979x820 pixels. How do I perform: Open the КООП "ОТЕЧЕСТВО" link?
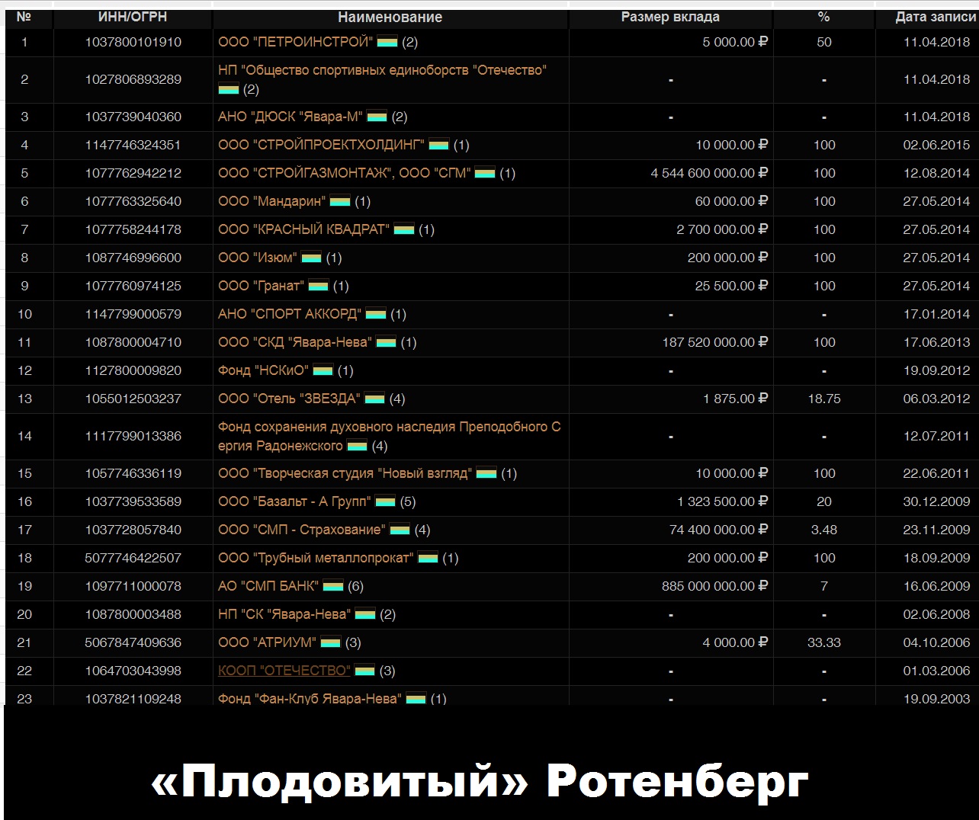click(x=284, y=671)
